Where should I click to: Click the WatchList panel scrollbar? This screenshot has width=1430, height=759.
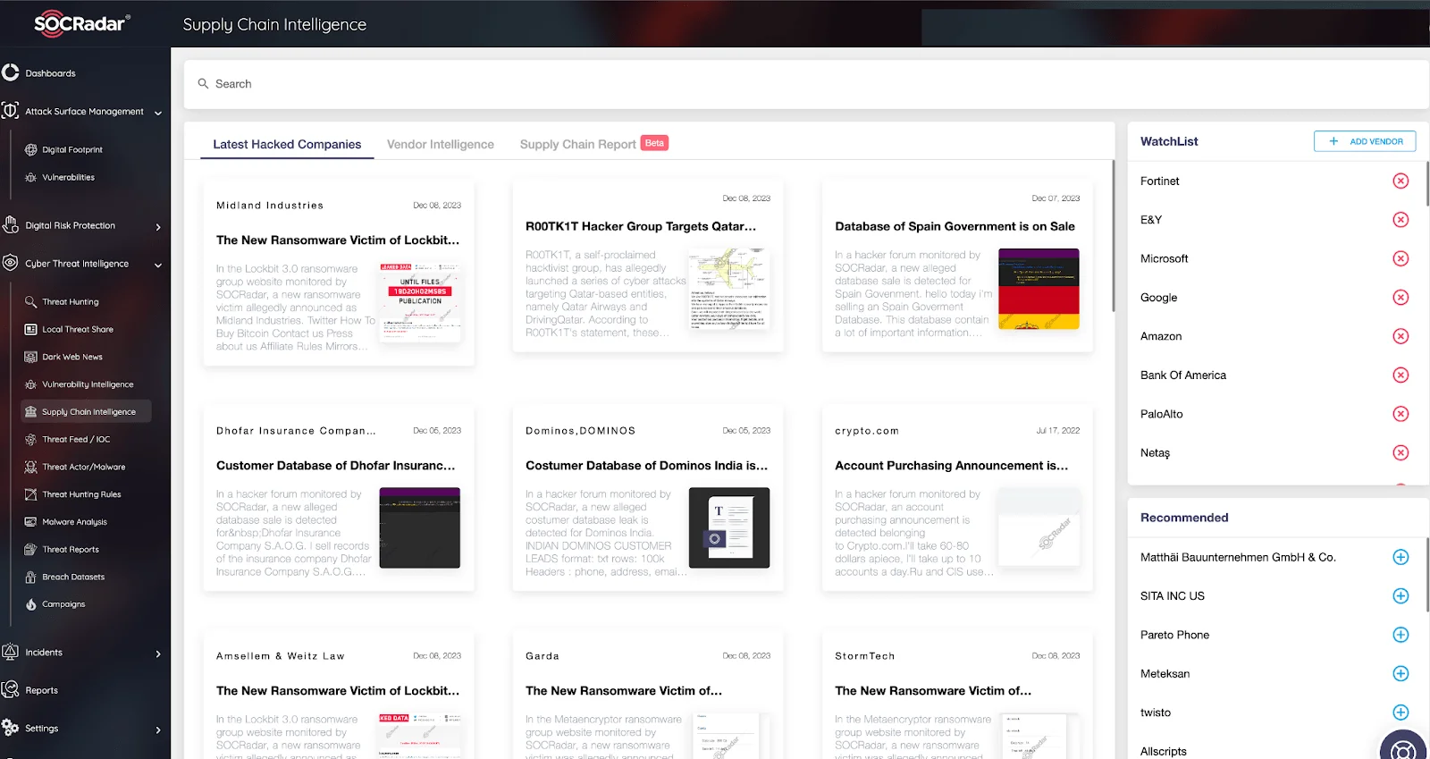click(1427, 184)
